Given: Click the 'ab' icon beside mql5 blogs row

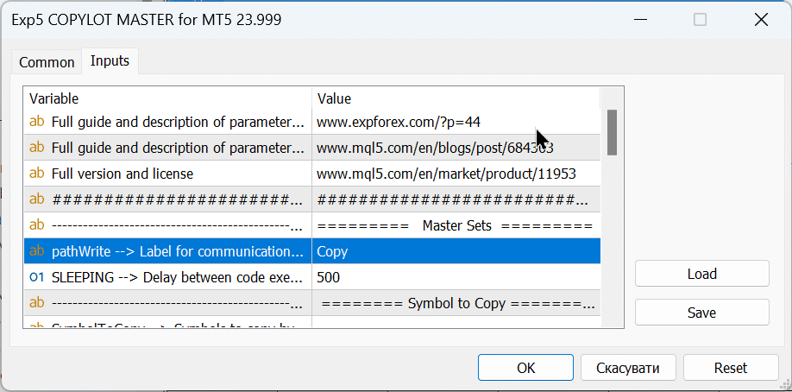Looking at the screenshot, I should pyautogui.click(x=37, y=148).
